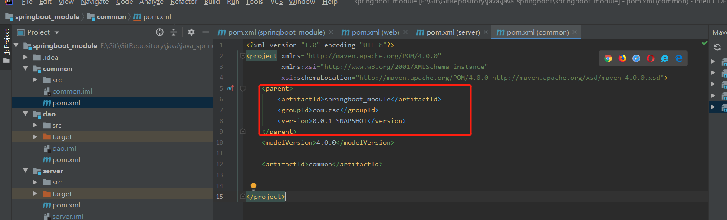Expand src folder under common
The image size is (727, 220).
(x=35, y=80)
